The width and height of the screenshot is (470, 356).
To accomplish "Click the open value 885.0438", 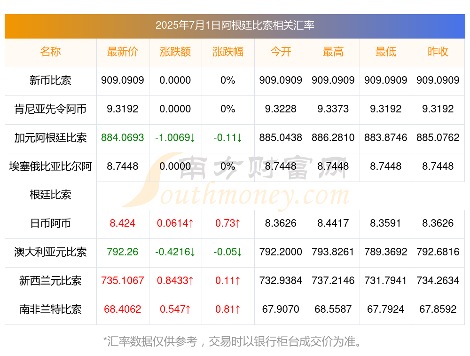I will [281, 138].
